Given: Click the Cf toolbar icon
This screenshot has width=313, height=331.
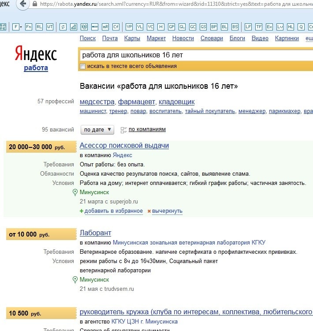Looking at the screenshot, I should pos(116,27).
